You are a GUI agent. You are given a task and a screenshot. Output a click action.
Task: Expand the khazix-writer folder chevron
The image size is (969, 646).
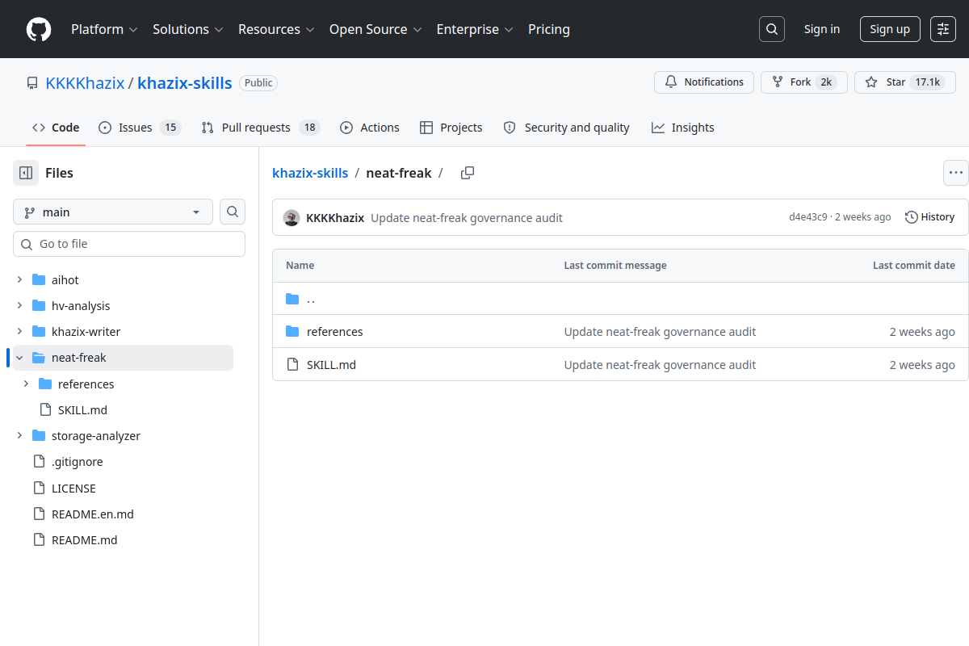pyautogui.click(x=19, y=332)
